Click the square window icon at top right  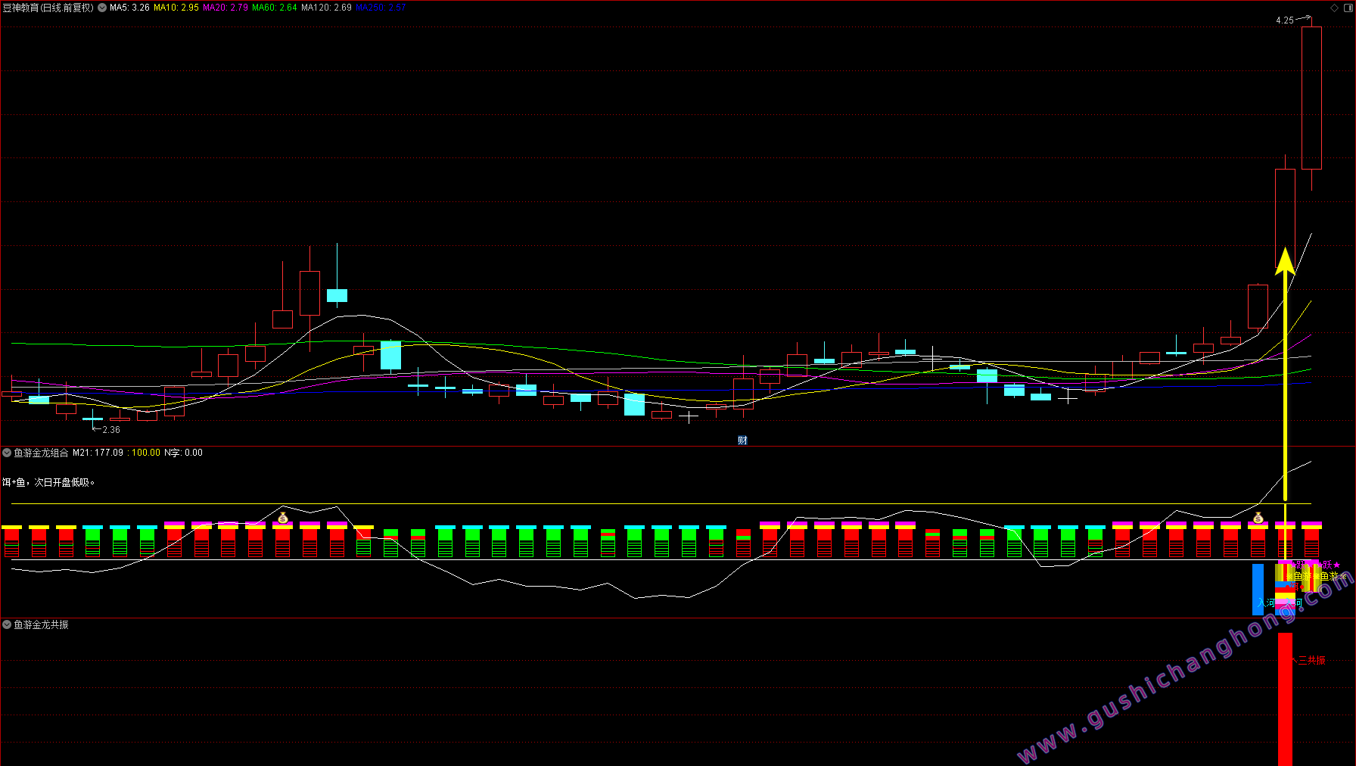pos(1347,8)
